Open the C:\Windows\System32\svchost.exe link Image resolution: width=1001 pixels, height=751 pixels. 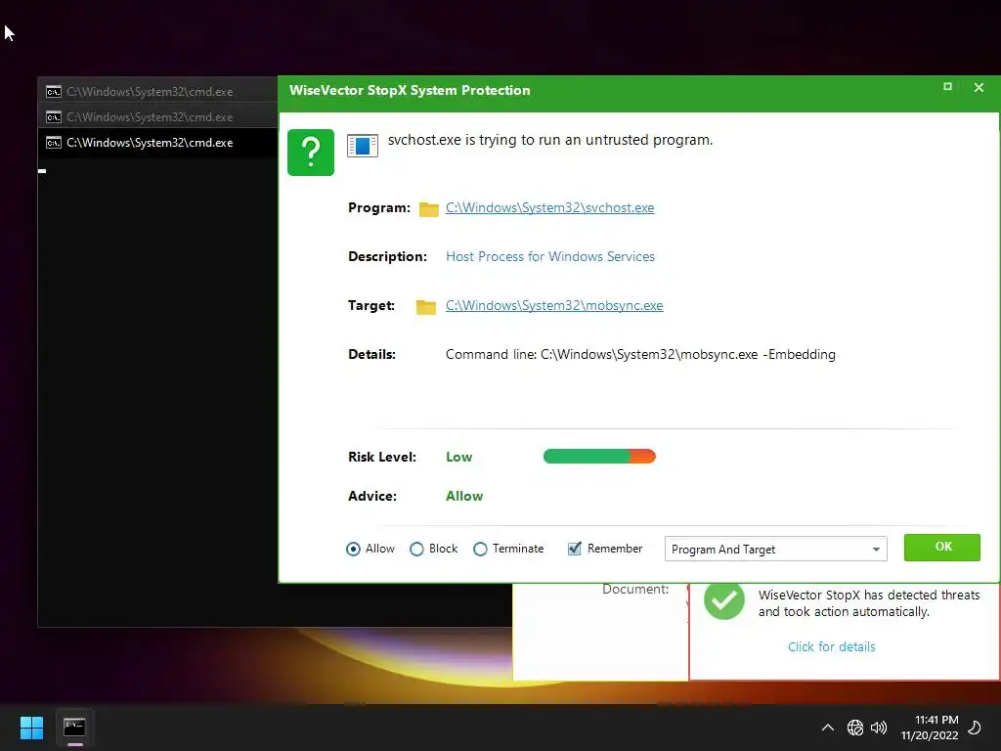549,207
